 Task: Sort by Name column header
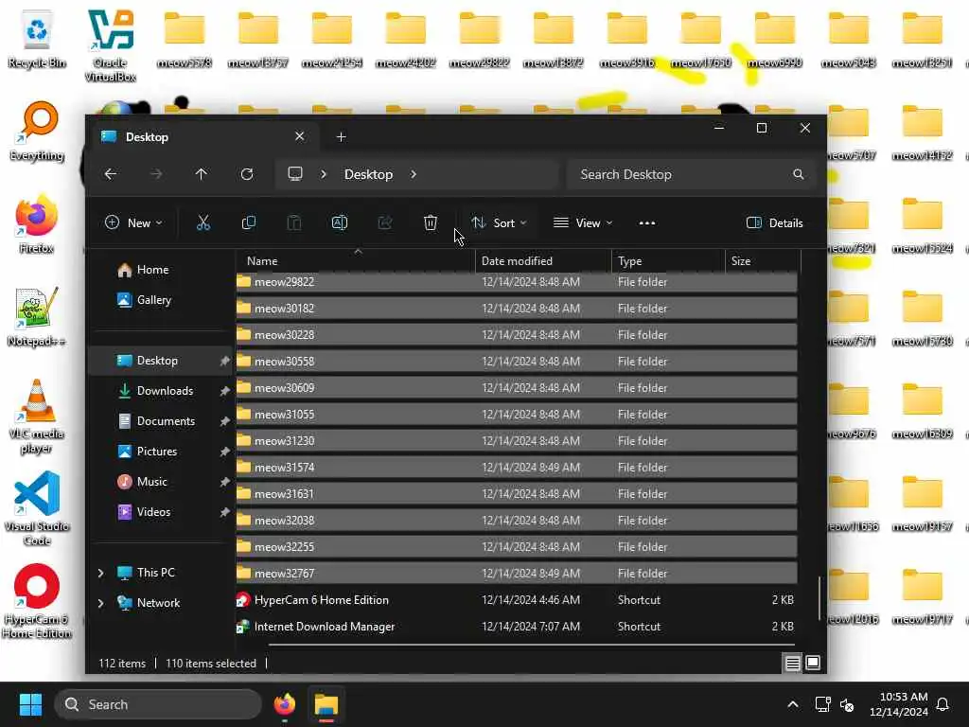click(x=356, y=261)
